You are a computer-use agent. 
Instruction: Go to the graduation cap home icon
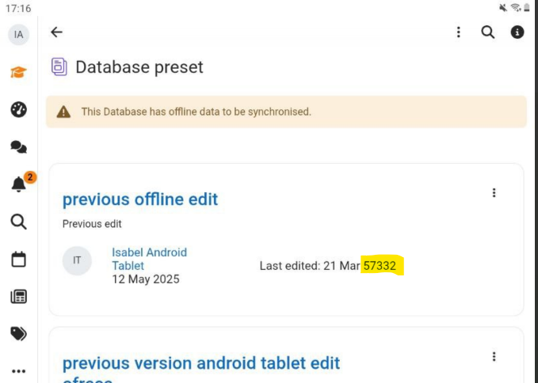[x=18, y=72]
